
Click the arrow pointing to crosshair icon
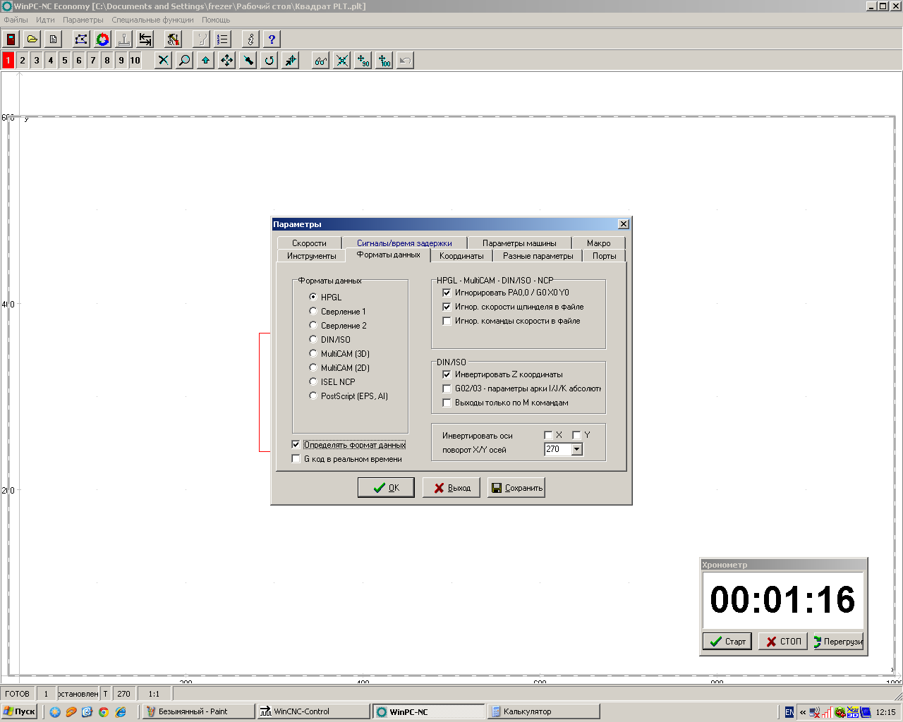coord(291,60)
